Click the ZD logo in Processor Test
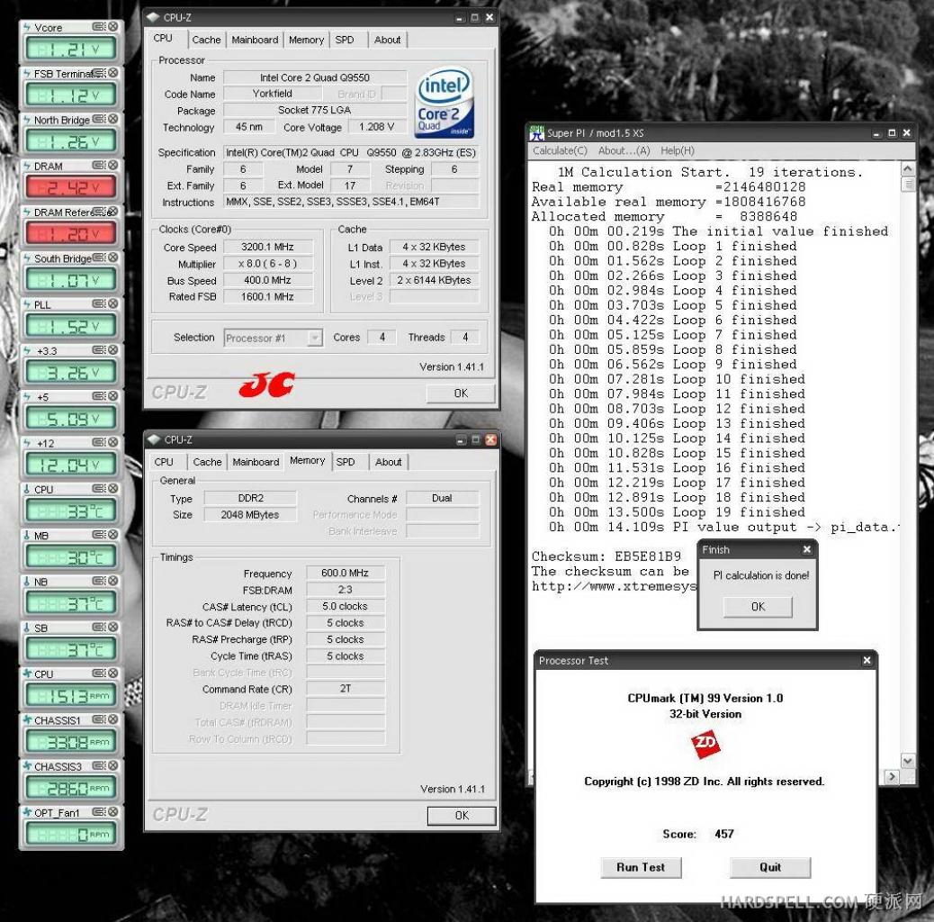This screenshot has height=922, width=934. click(705, 744)
